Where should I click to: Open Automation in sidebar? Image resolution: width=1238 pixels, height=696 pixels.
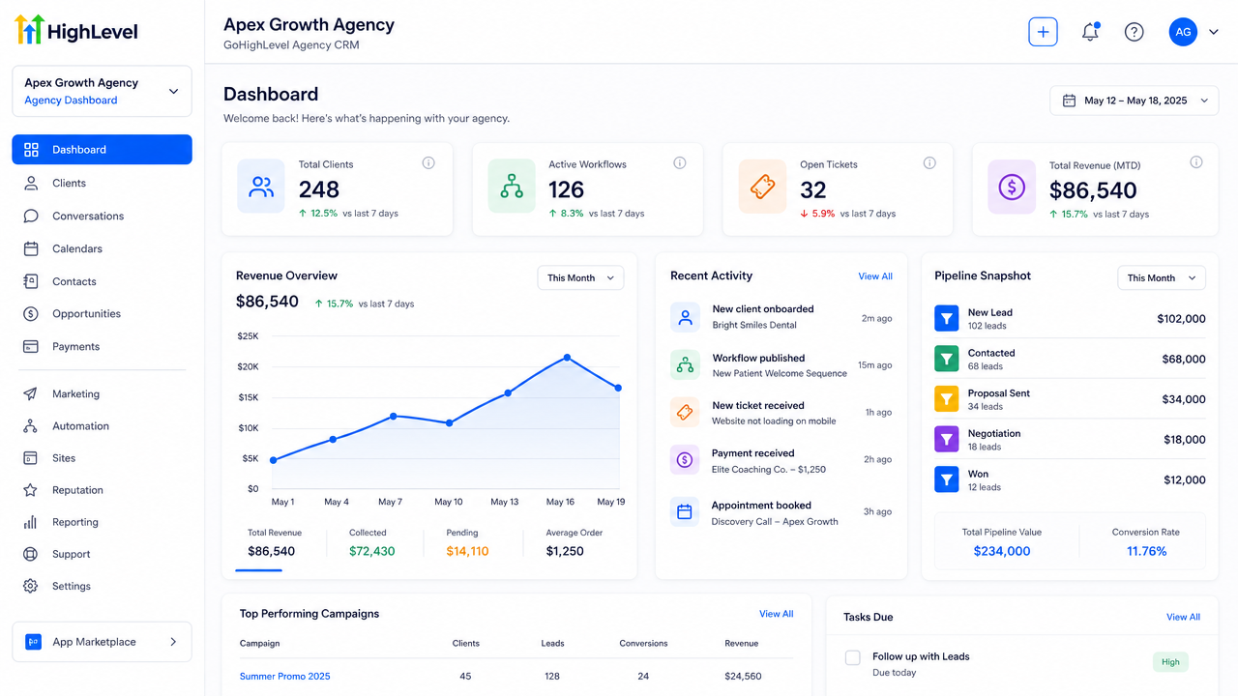[x=102, y=425]
